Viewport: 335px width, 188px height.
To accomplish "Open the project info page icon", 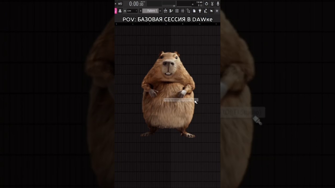I will [194, 11].
